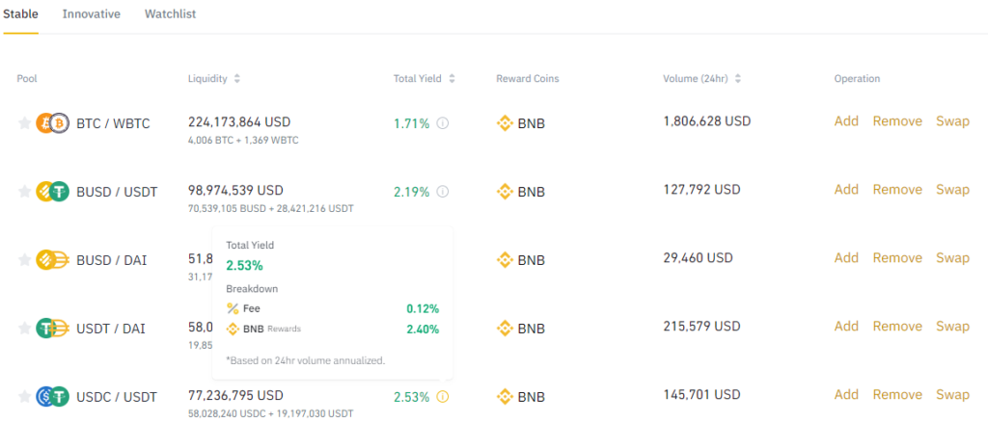Toggle favorite star for USDC / USDT pool
The width and height of the screenshot is (988, 423).
click(x=24, y=396)
